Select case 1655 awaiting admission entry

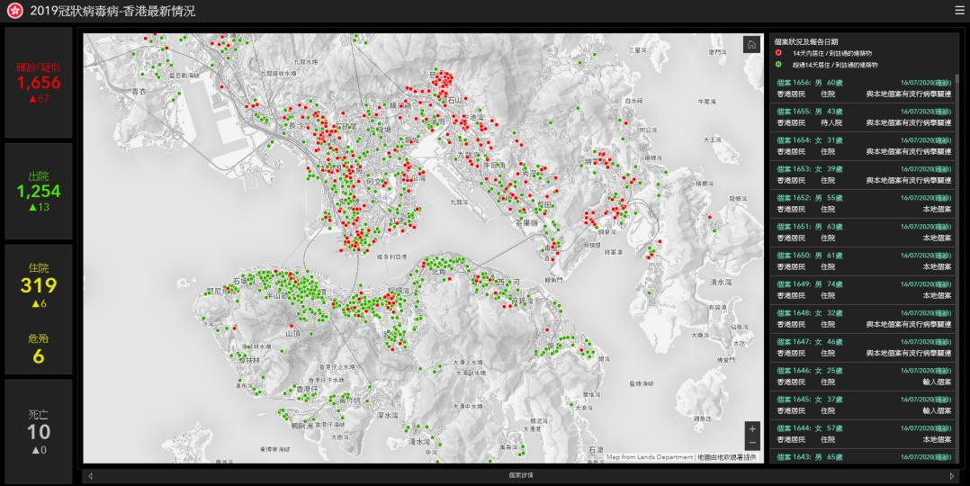pyautogui.click(x=863, y=117)
